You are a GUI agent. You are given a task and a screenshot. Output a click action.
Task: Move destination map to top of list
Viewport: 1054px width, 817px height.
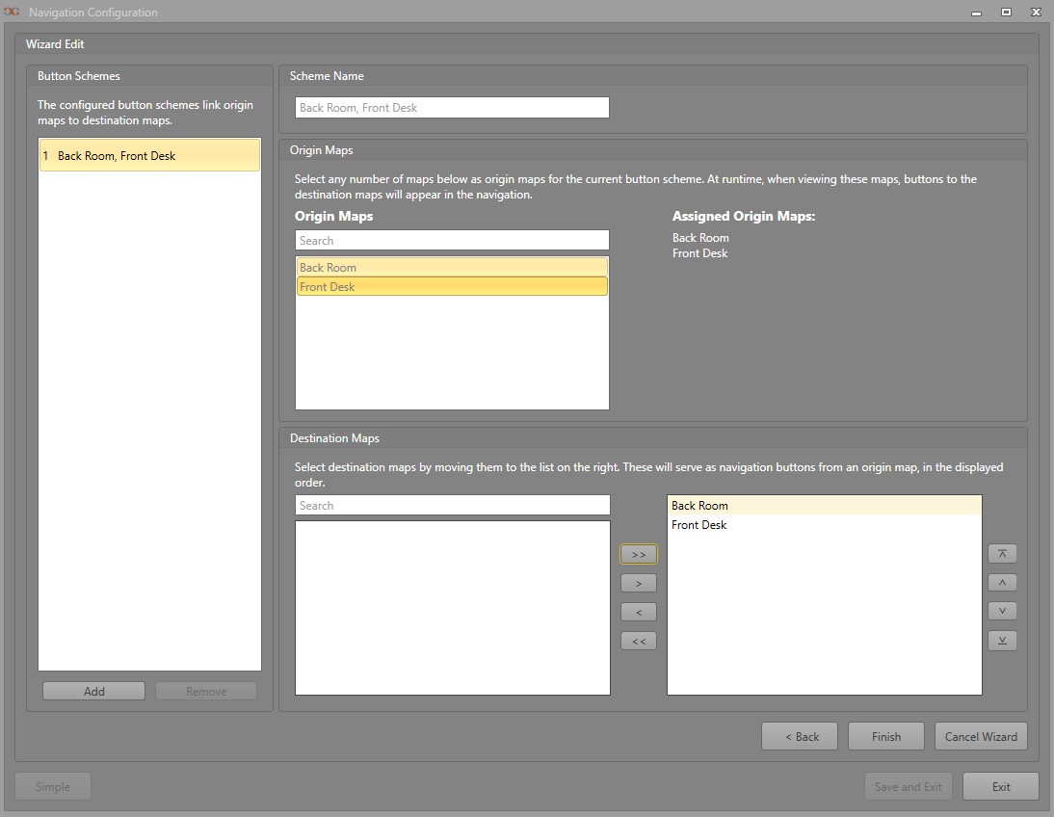1002,554
